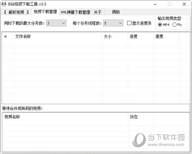Select the 视频下载管理 tab
Screen dimensions: 192x154
tap(45, 12)
